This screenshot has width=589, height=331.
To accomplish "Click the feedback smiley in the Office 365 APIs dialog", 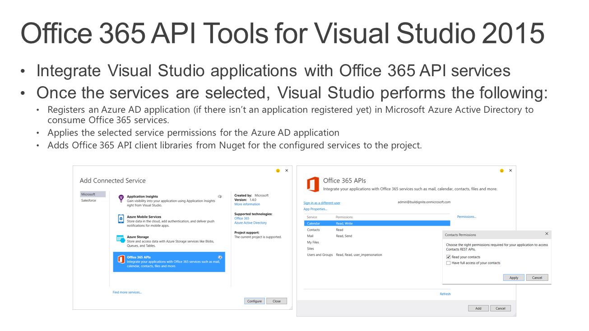I will pyautogui.click(x=502, y=170).
